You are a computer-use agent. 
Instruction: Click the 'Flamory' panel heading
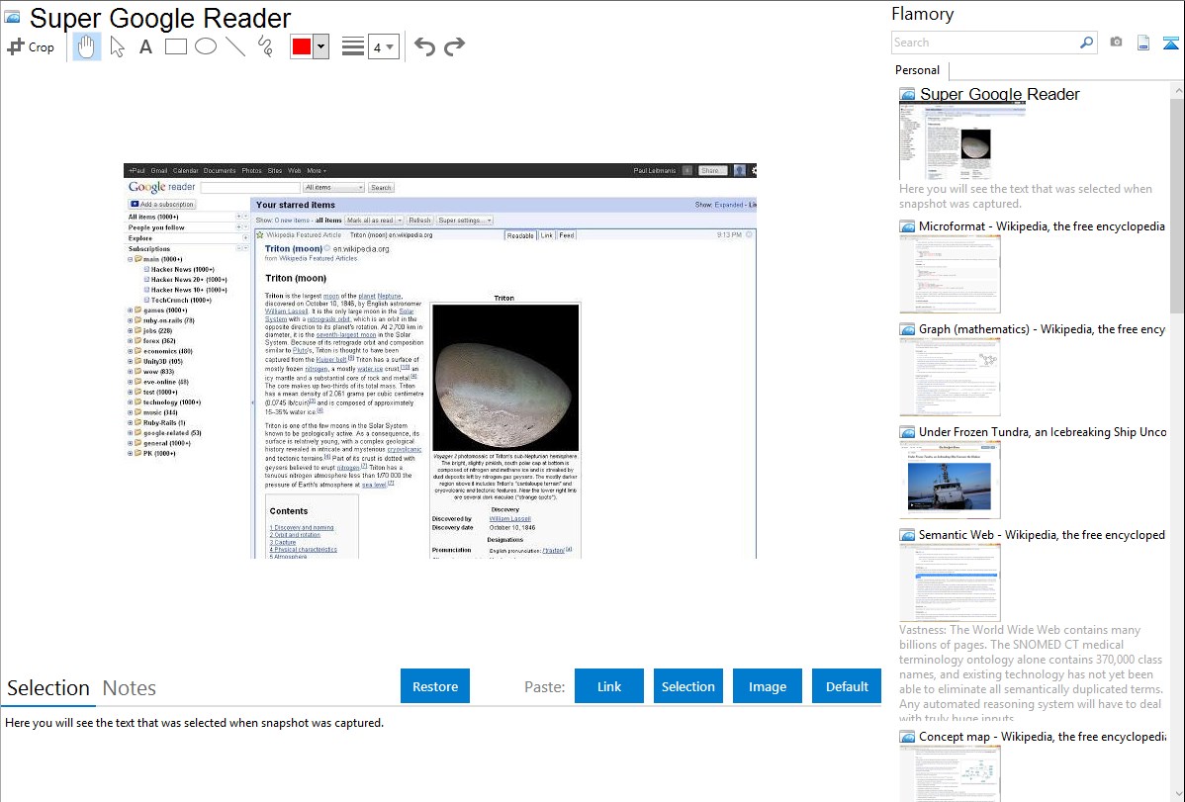click(x=923, y=15)
